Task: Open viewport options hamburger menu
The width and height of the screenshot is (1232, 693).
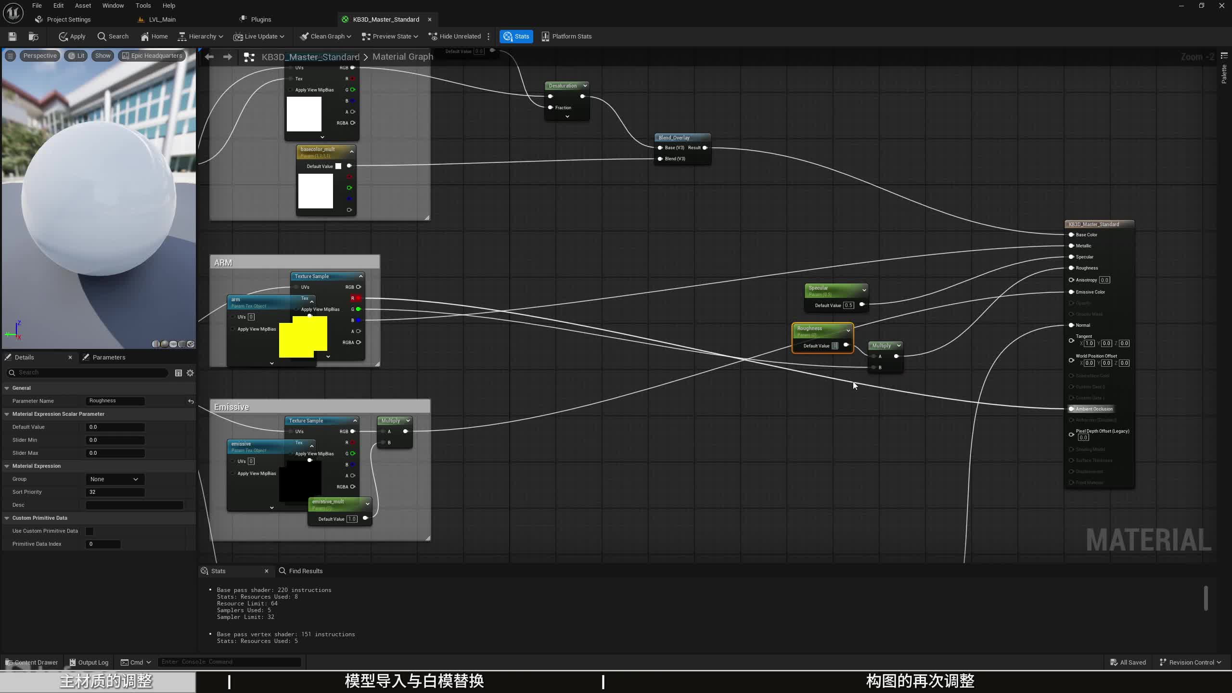Action: click(10, 56)
